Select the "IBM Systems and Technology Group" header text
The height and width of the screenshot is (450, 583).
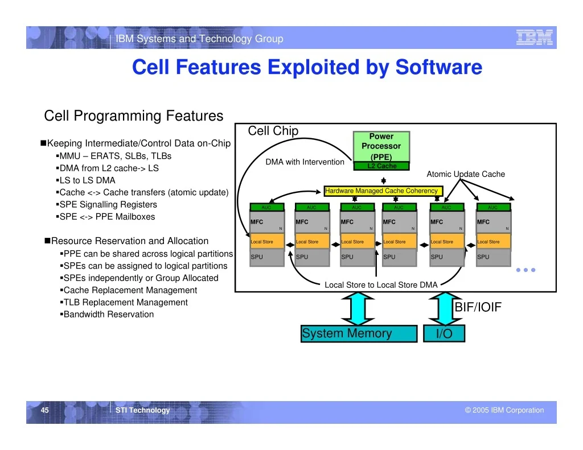[199, 39]
